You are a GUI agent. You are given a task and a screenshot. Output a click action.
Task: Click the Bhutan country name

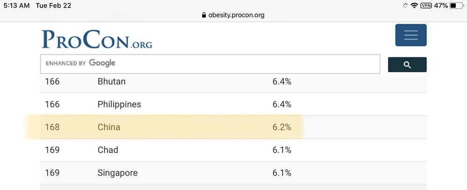tap(112, 81)
